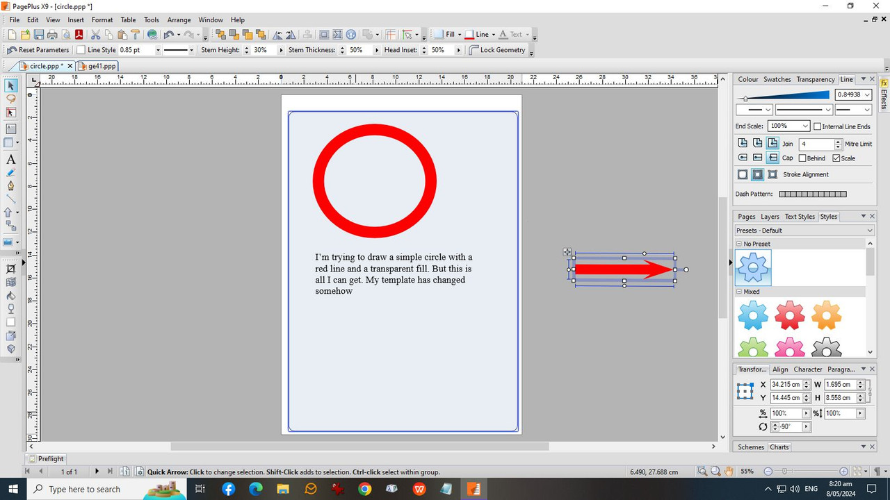
Task: Choose centre Stroke Alignment icon
Action: [x=758, y=174]
